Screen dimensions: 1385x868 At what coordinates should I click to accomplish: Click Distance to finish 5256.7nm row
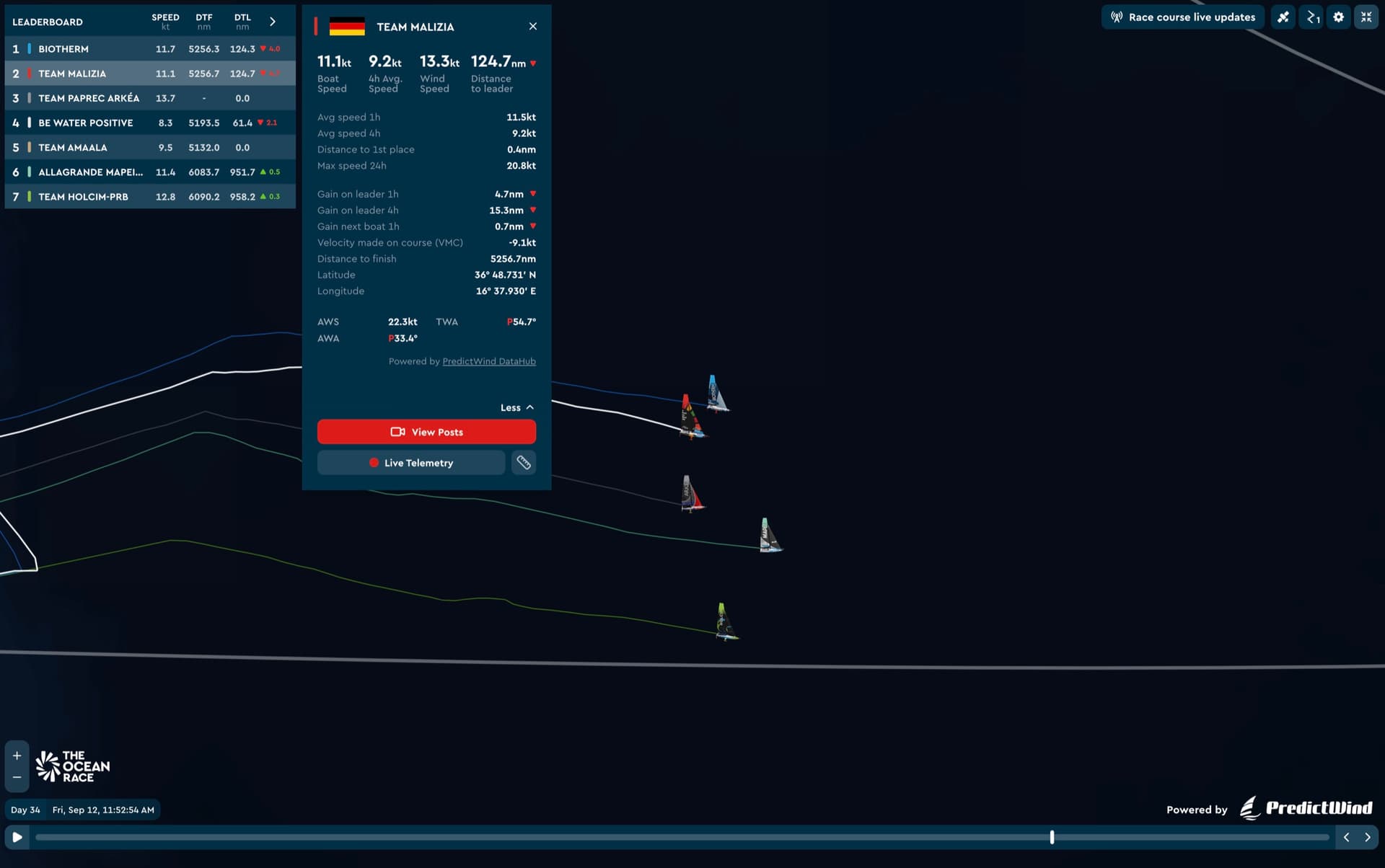(426, 259)
